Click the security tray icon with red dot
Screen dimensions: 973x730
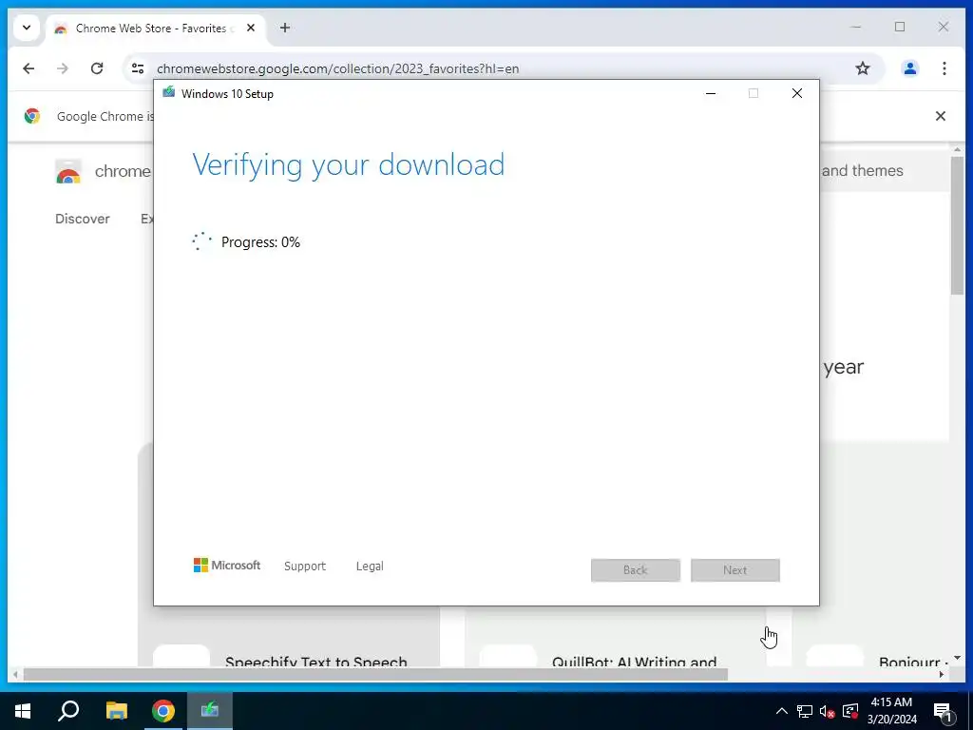click(850, 711)
